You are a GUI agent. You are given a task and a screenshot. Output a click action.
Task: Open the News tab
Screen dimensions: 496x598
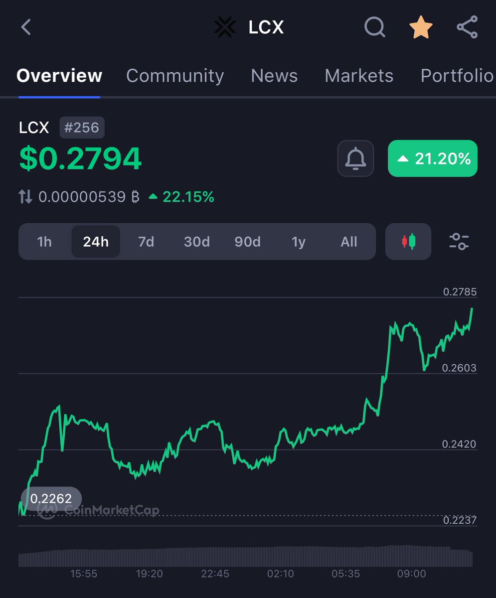point(274,76)
